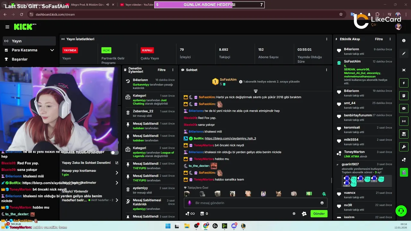The image size is (411, 231).
Task: Click the chat bubble icon in right sidebar
Action: click(404, 108)
